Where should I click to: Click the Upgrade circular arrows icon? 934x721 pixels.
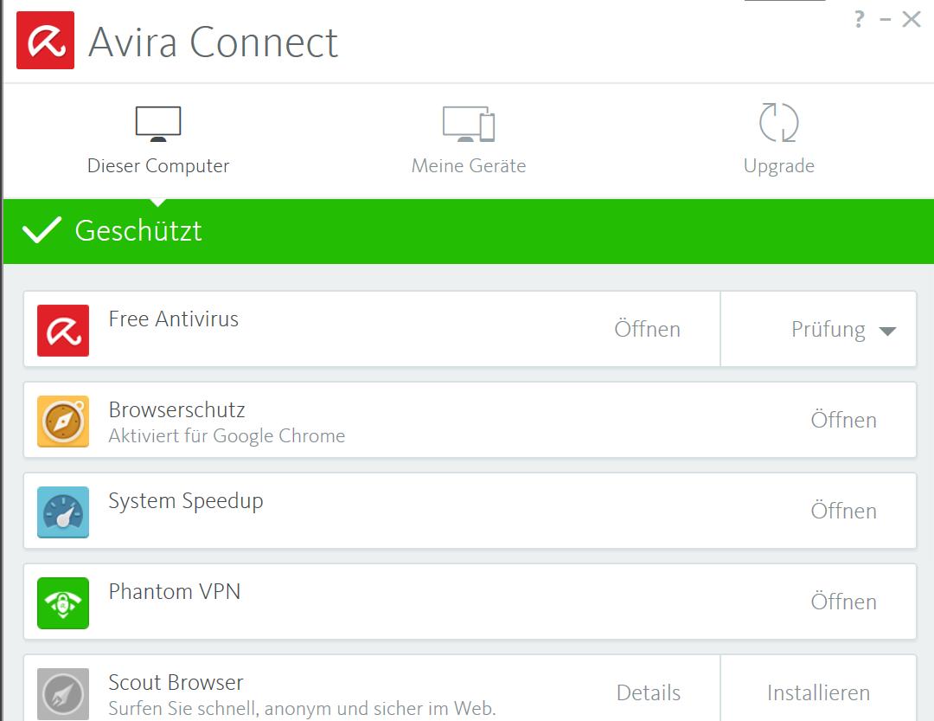pyautogui.click(x=778, y=122)
